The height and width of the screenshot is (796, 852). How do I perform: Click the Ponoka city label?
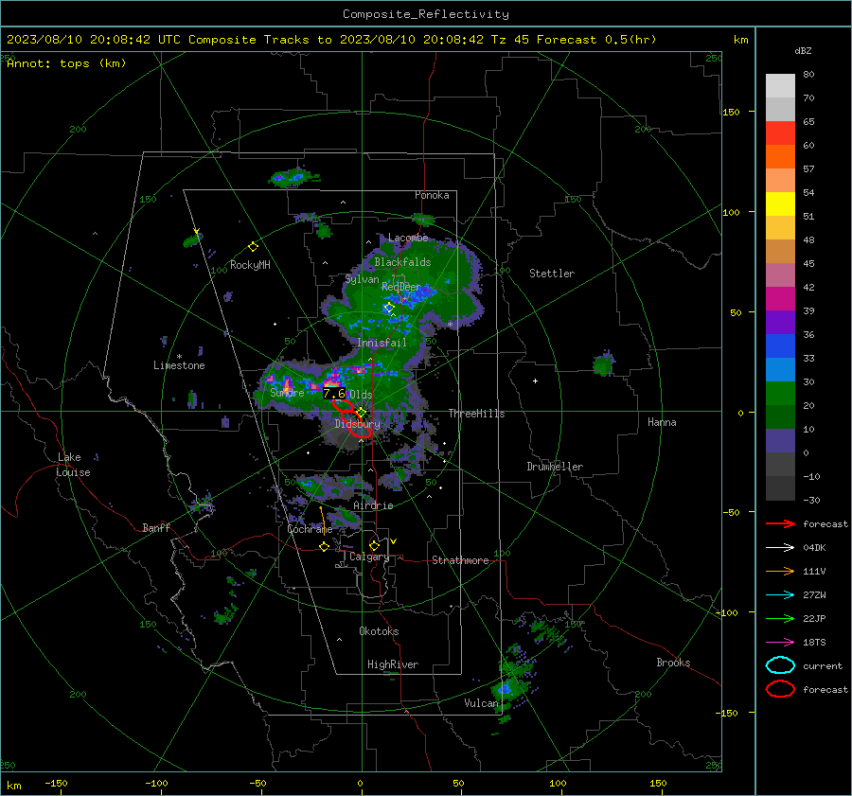pyautogui.click(x=432, y=195)
